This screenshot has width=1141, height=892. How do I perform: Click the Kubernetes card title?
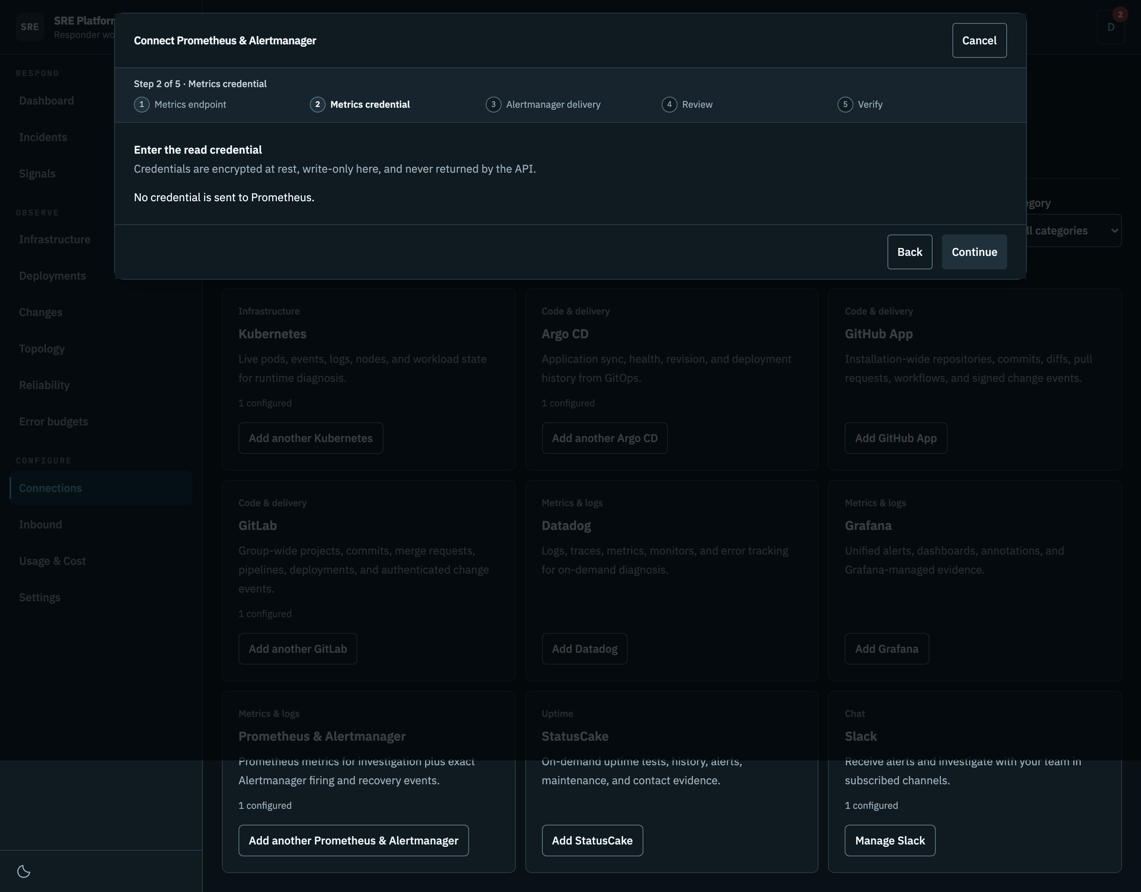pos(272,334)
